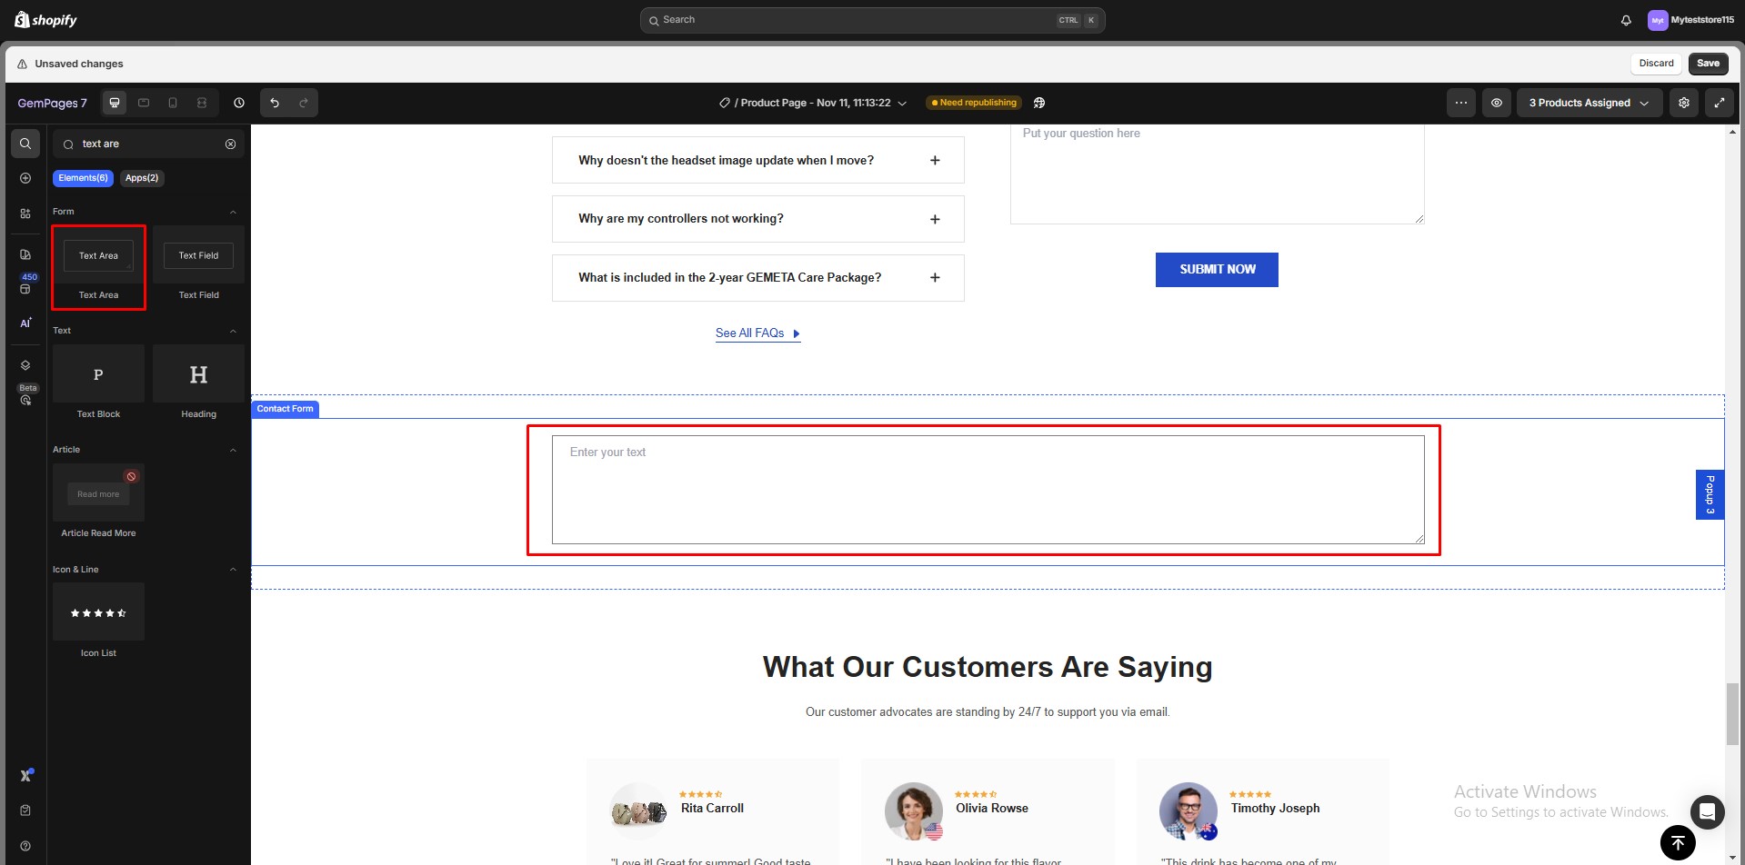Viewport: 1745px width, 865px height.
Task: Select the desktop view toggle
Action: click(115, 103)
